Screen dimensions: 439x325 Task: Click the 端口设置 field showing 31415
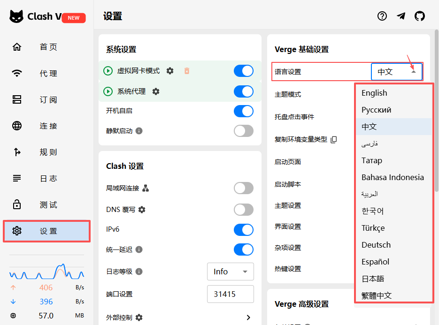click(x=231, y=294)
